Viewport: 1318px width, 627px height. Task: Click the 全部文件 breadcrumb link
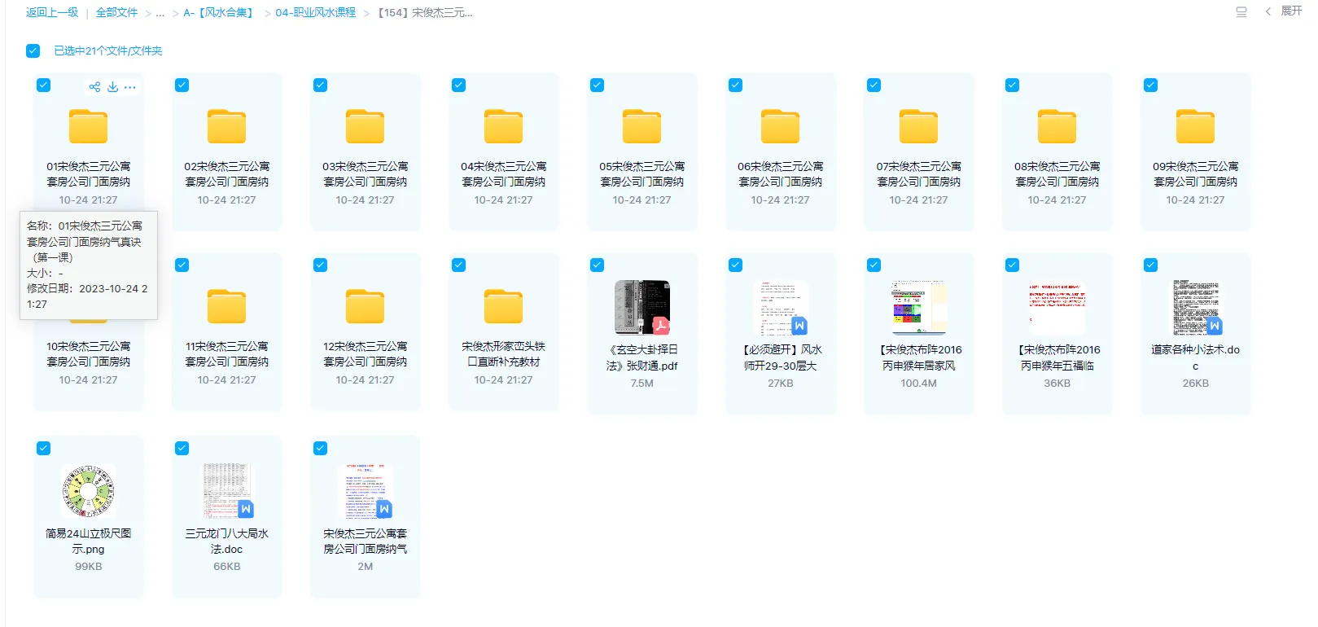point(116,13)
